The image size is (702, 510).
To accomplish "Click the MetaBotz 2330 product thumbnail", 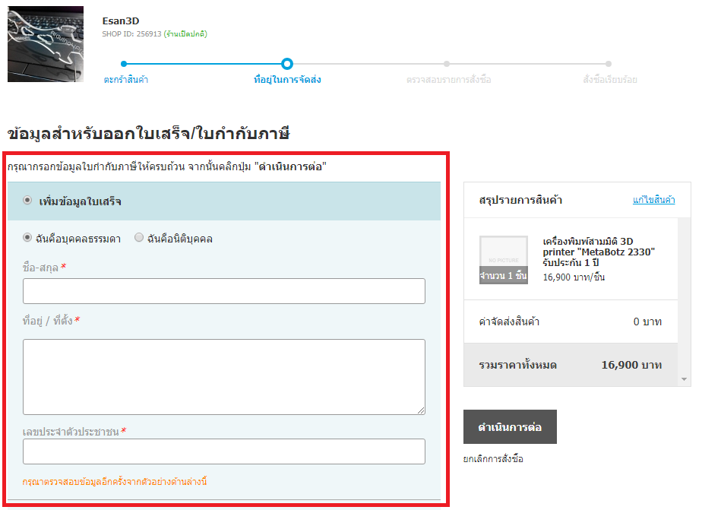I will click(x=503, y=260).
